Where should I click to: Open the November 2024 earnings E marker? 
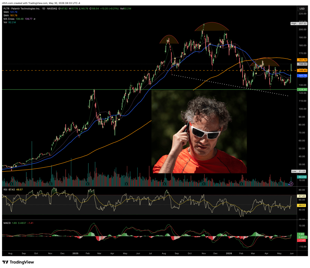(51, 184)
